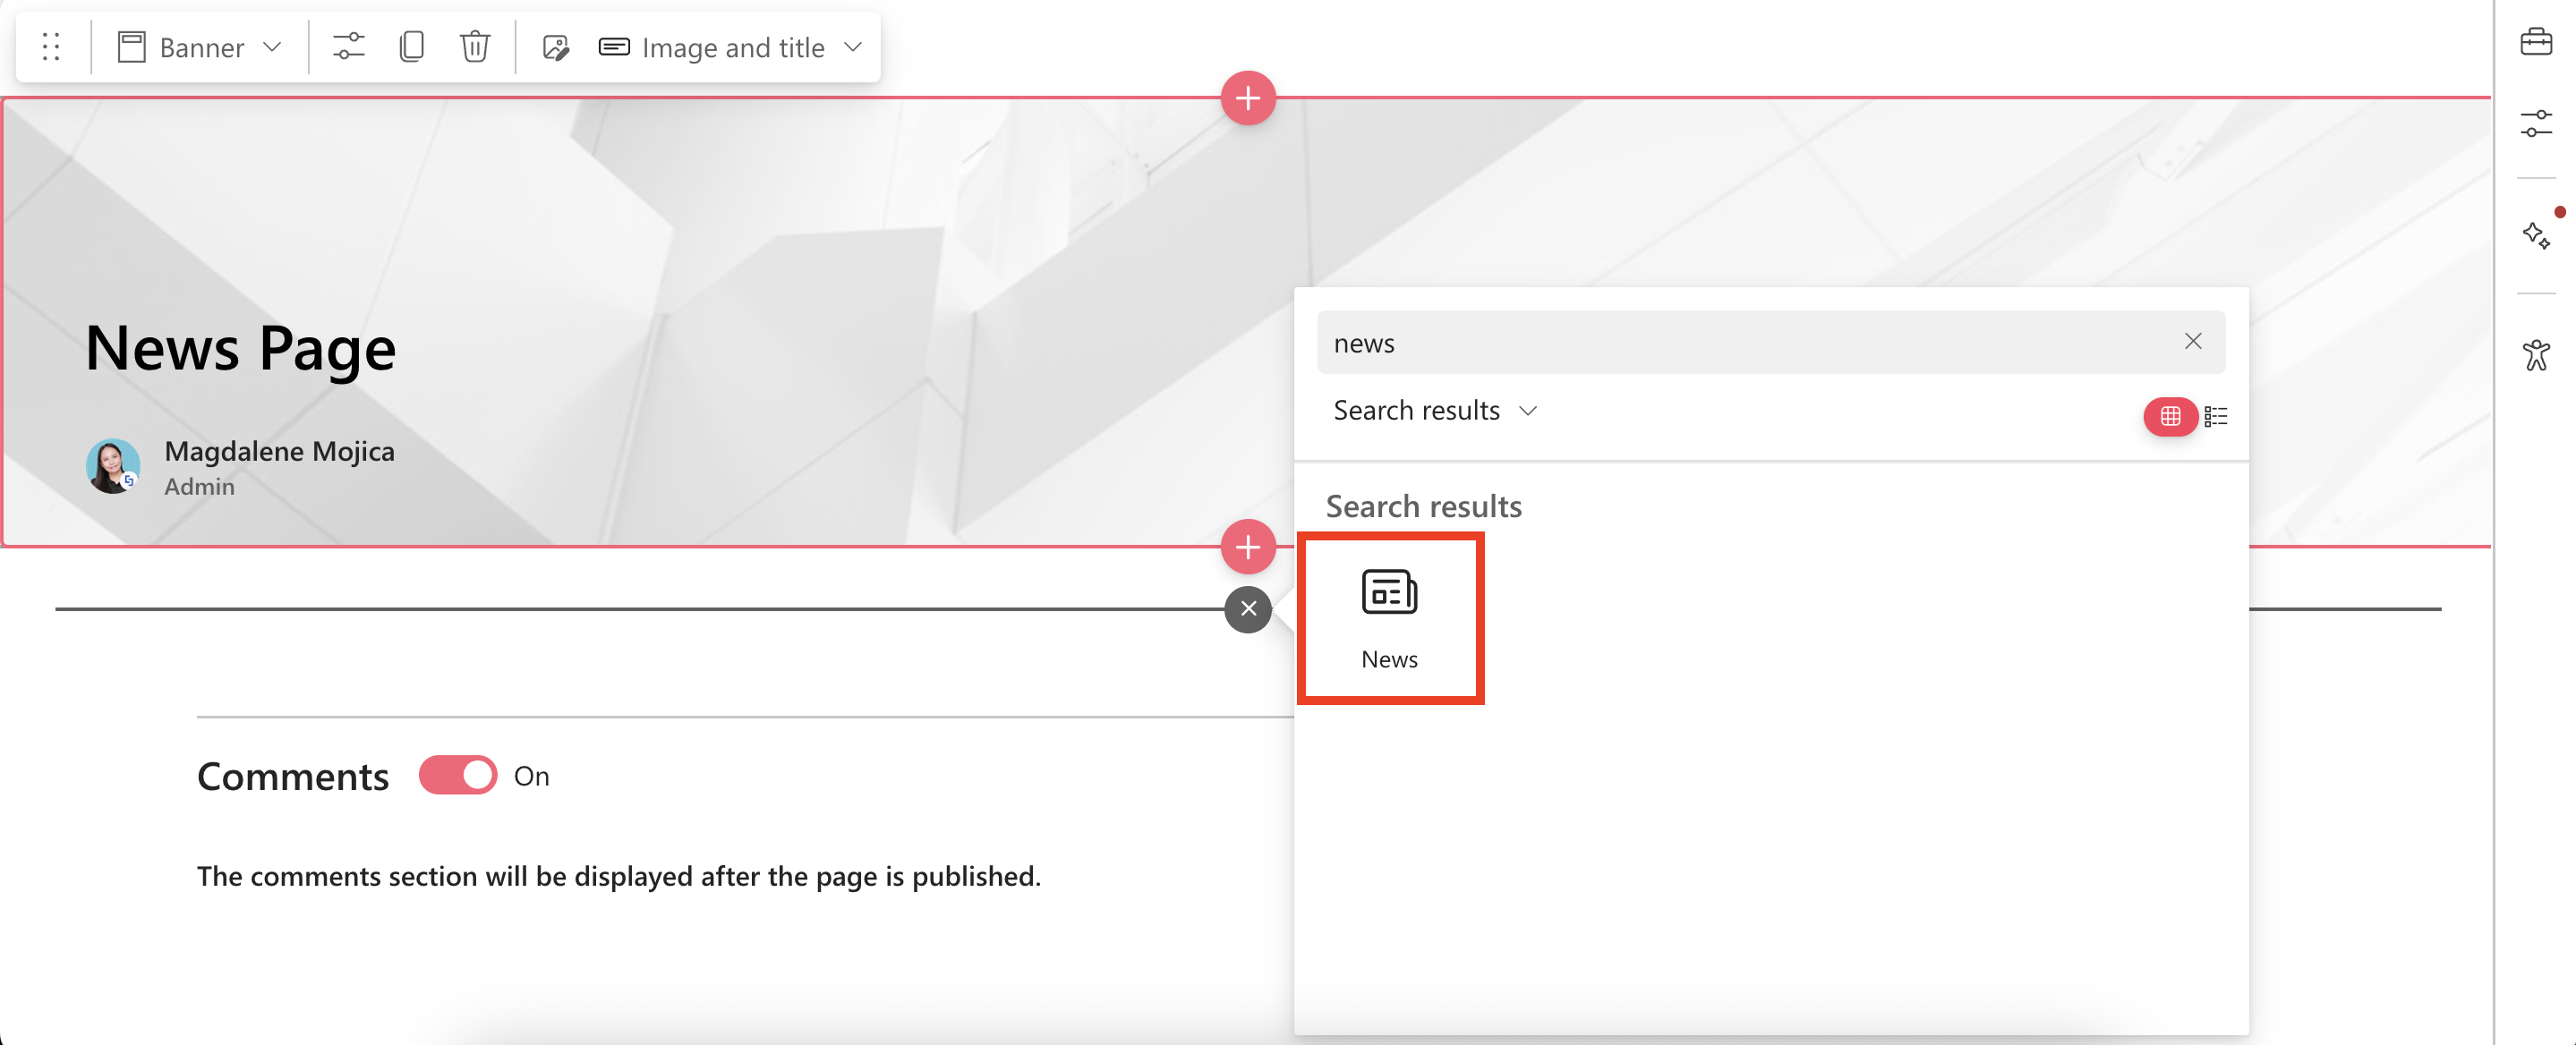Open page settings sliders in right rail
2576x1045 pixels.
[2535, 124]
